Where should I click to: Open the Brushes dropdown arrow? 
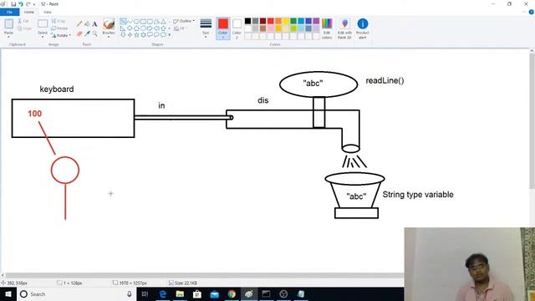pyautogui.click(x=109, y=37)
